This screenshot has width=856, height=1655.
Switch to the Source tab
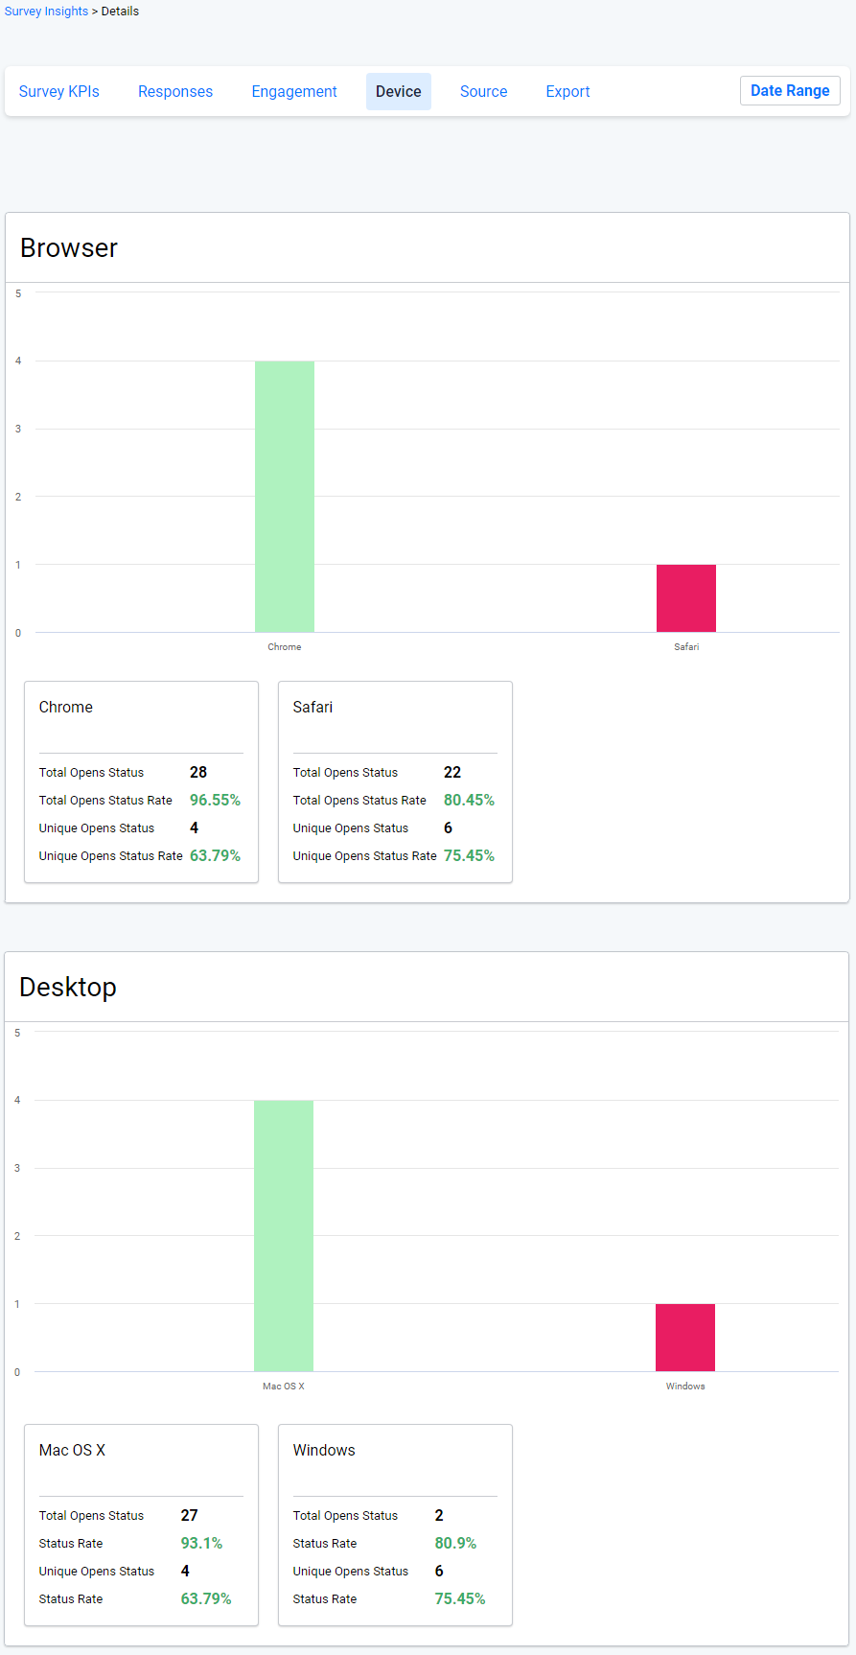(484, 92)
